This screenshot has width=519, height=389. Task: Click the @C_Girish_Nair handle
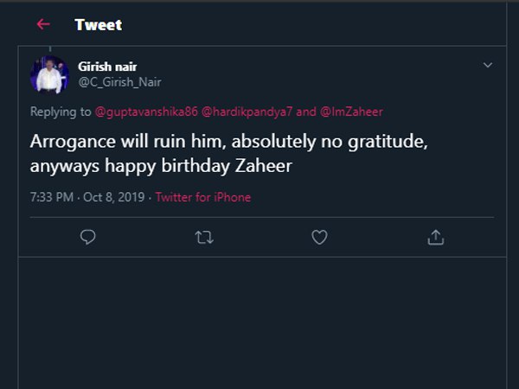tap(119, 82)
